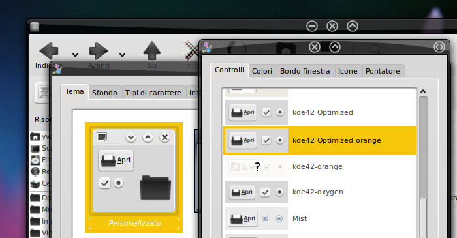The width and height of the screenshot is (457, 238).
Task: Open the Avanti history dropdown arrow
Action: (x=123, y=55)
